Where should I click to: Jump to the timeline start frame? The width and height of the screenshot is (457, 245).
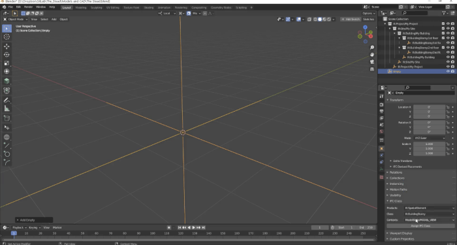tap(180, 227)
